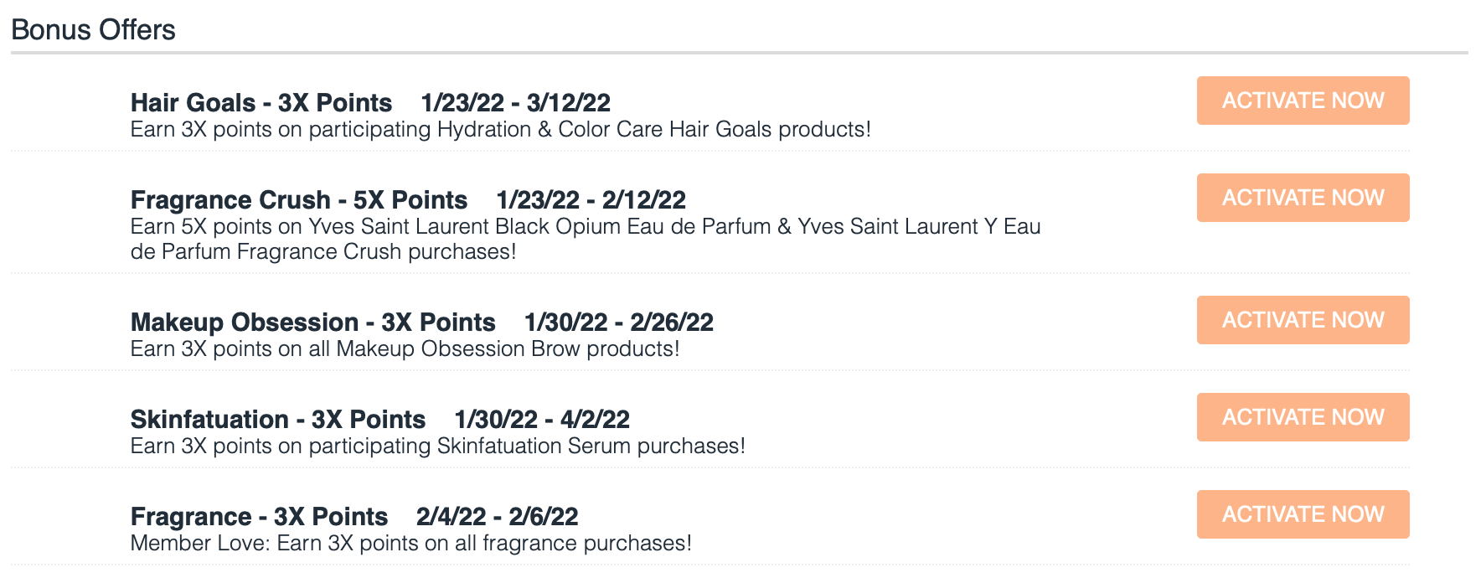Screen dimensions: 1481x578
Task: Open the Makeup Obsession offer title
Action: pyautogui.click(x=312, y=322)
